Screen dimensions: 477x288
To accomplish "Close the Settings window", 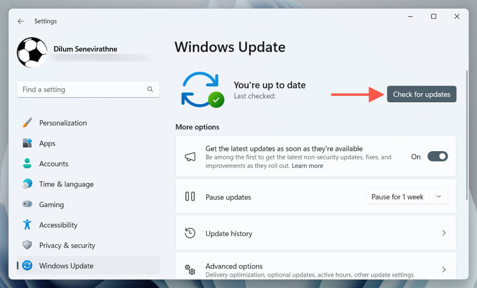I will [457, 16].
